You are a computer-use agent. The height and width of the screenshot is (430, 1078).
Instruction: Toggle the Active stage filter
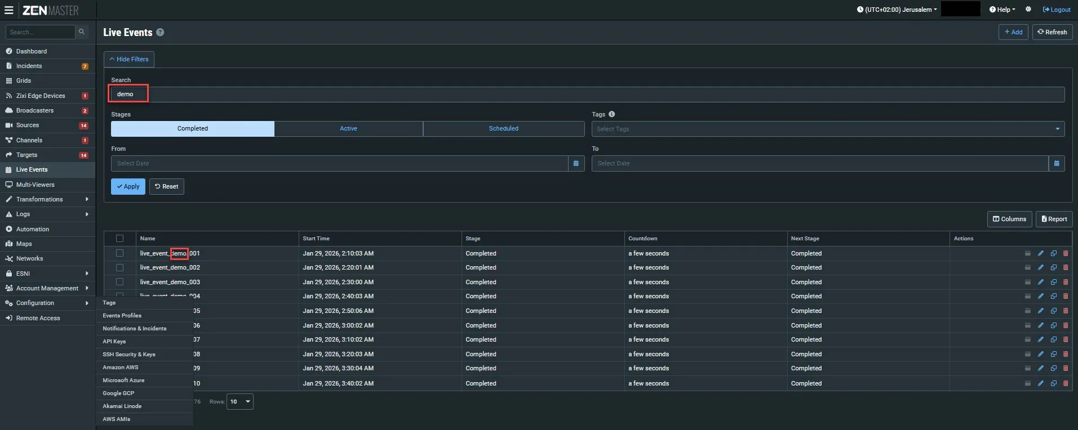(348, 128)
